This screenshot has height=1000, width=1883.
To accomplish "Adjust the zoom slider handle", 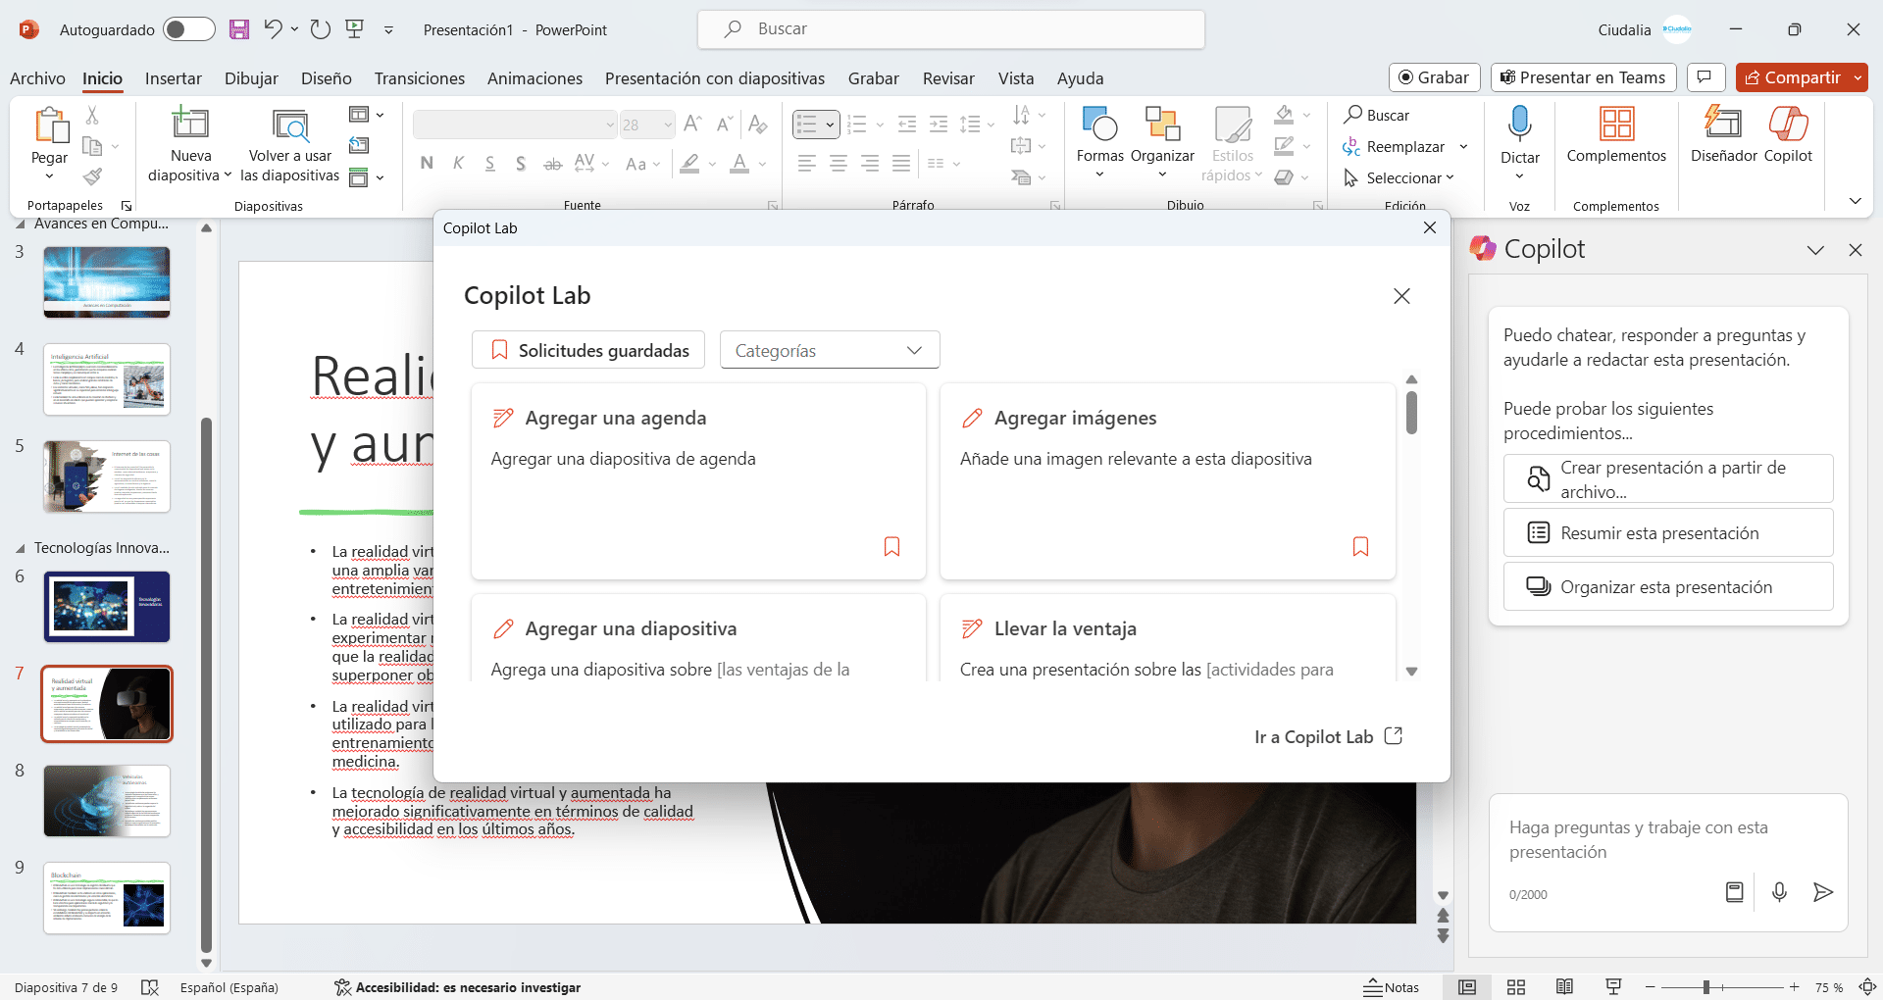I will click(1706, 987).
